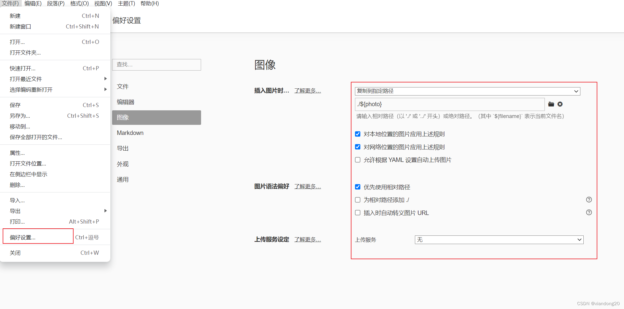624x309 pixels.
Task: Open the 格式(O) menu
Action: point(79,3)
